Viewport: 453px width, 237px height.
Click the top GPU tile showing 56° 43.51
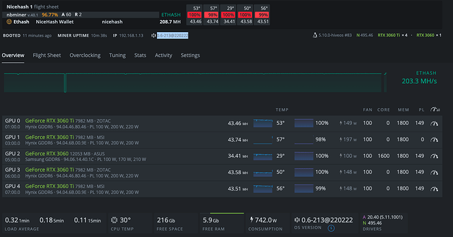262,14
